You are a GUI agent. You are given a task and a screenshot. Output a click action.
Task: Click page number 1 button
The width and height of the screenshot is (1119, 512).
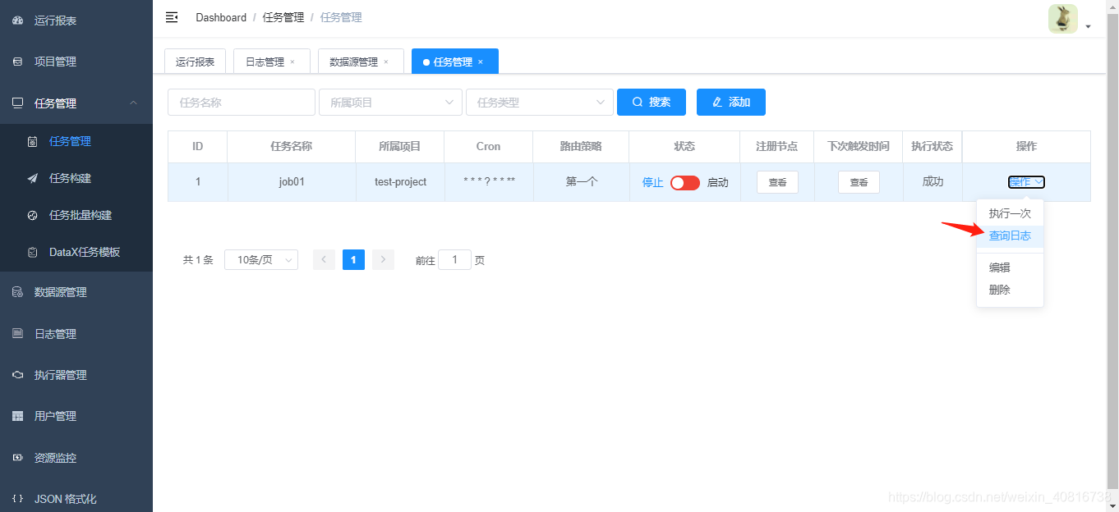353,260
